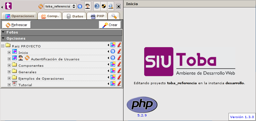The width and height of the screenshot is (256, 121).
Task: Click edit pencil on Tutorial row
Action: click(x=120, y=83)
